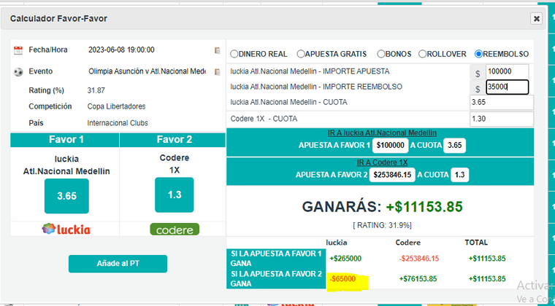Open the IR A luckia Atl.Nacional Medellin link
Image resolution: width=555 pixels, height=306 pixels.
(382, 133)
